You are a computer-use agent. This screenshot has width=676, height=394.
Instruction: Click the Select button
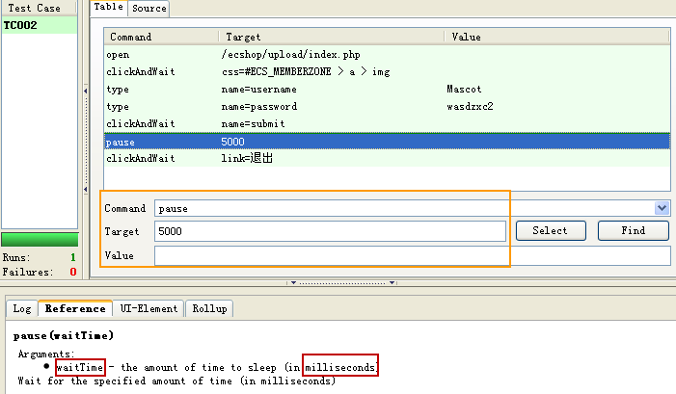point(551,231)
